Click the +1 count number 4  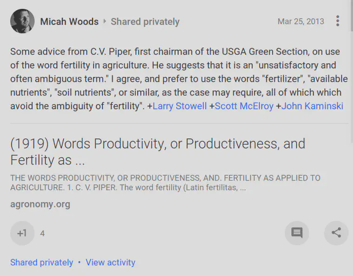[x=42, y=233]
